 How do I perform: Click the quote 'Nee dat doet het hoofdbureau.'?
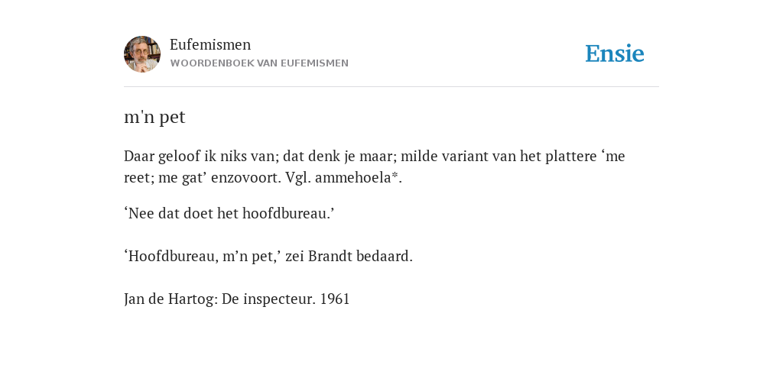(x=229, y=214)
